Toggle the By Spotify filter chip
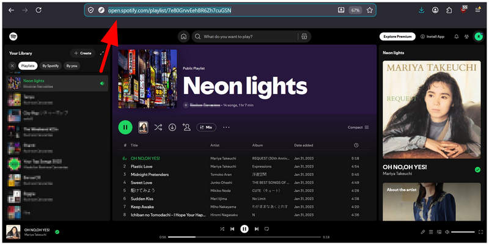 click(51, 66)
